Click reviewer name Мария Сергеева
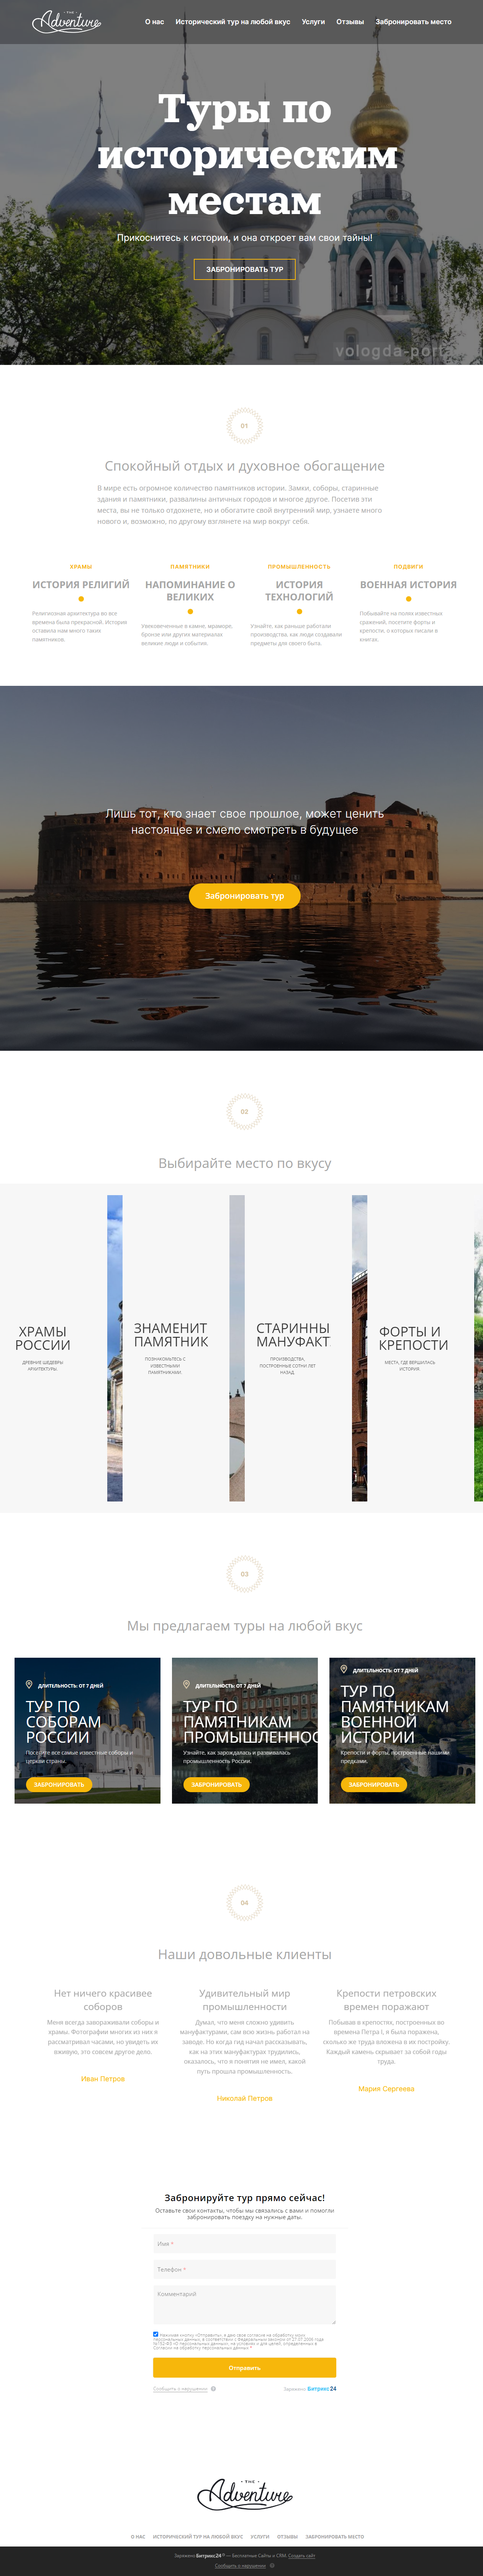The image size is (483, 2576). (386, 2088)
